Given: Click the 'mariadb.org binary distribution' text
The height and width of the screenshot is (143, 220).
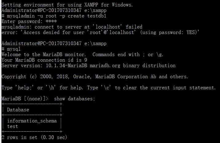Looking at the screenshot, I should pos(133,66).
